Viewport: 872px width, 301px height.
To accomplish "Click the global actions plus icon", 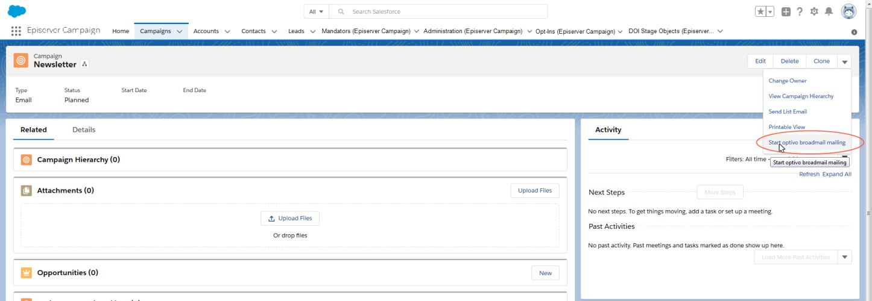I will (x=786, y=11).
